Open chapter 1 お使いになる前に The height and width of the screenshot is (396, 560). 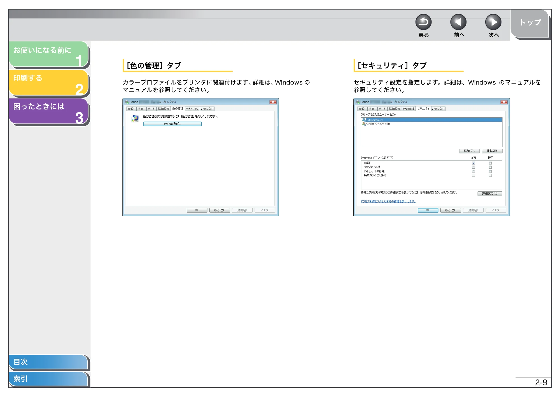(49, 54)
